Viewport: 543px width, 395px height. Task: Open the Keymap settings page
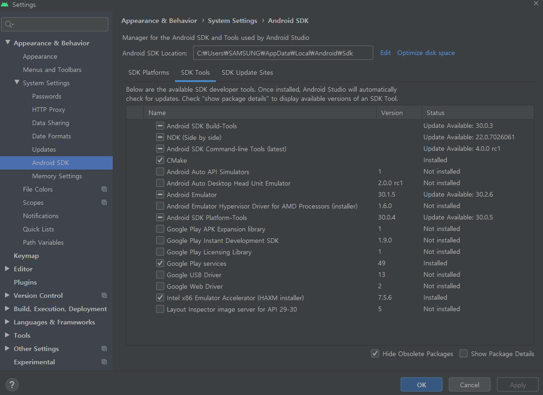click(x=26, y=256)
